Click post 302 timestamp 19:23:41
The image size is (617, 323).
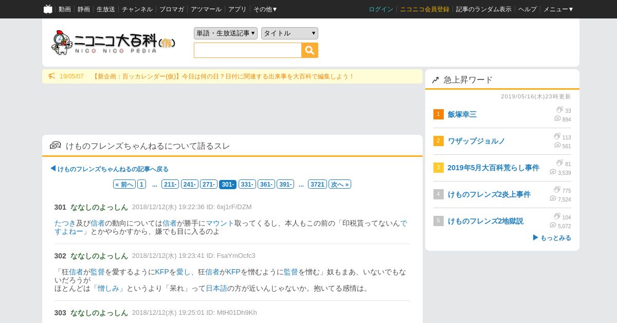191,256
